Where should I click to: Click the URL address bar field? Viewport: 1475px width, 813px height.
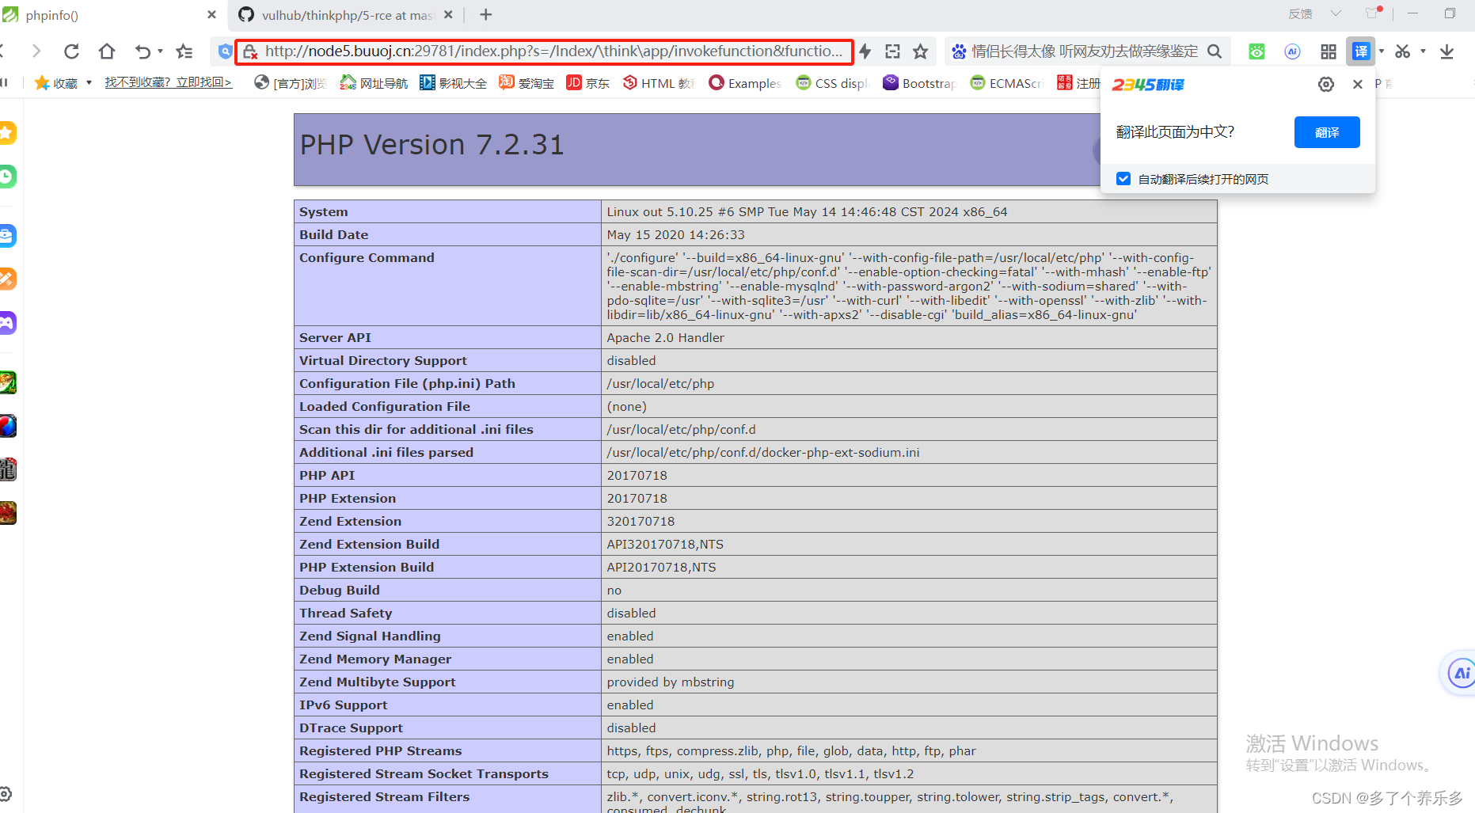[553, 51]
